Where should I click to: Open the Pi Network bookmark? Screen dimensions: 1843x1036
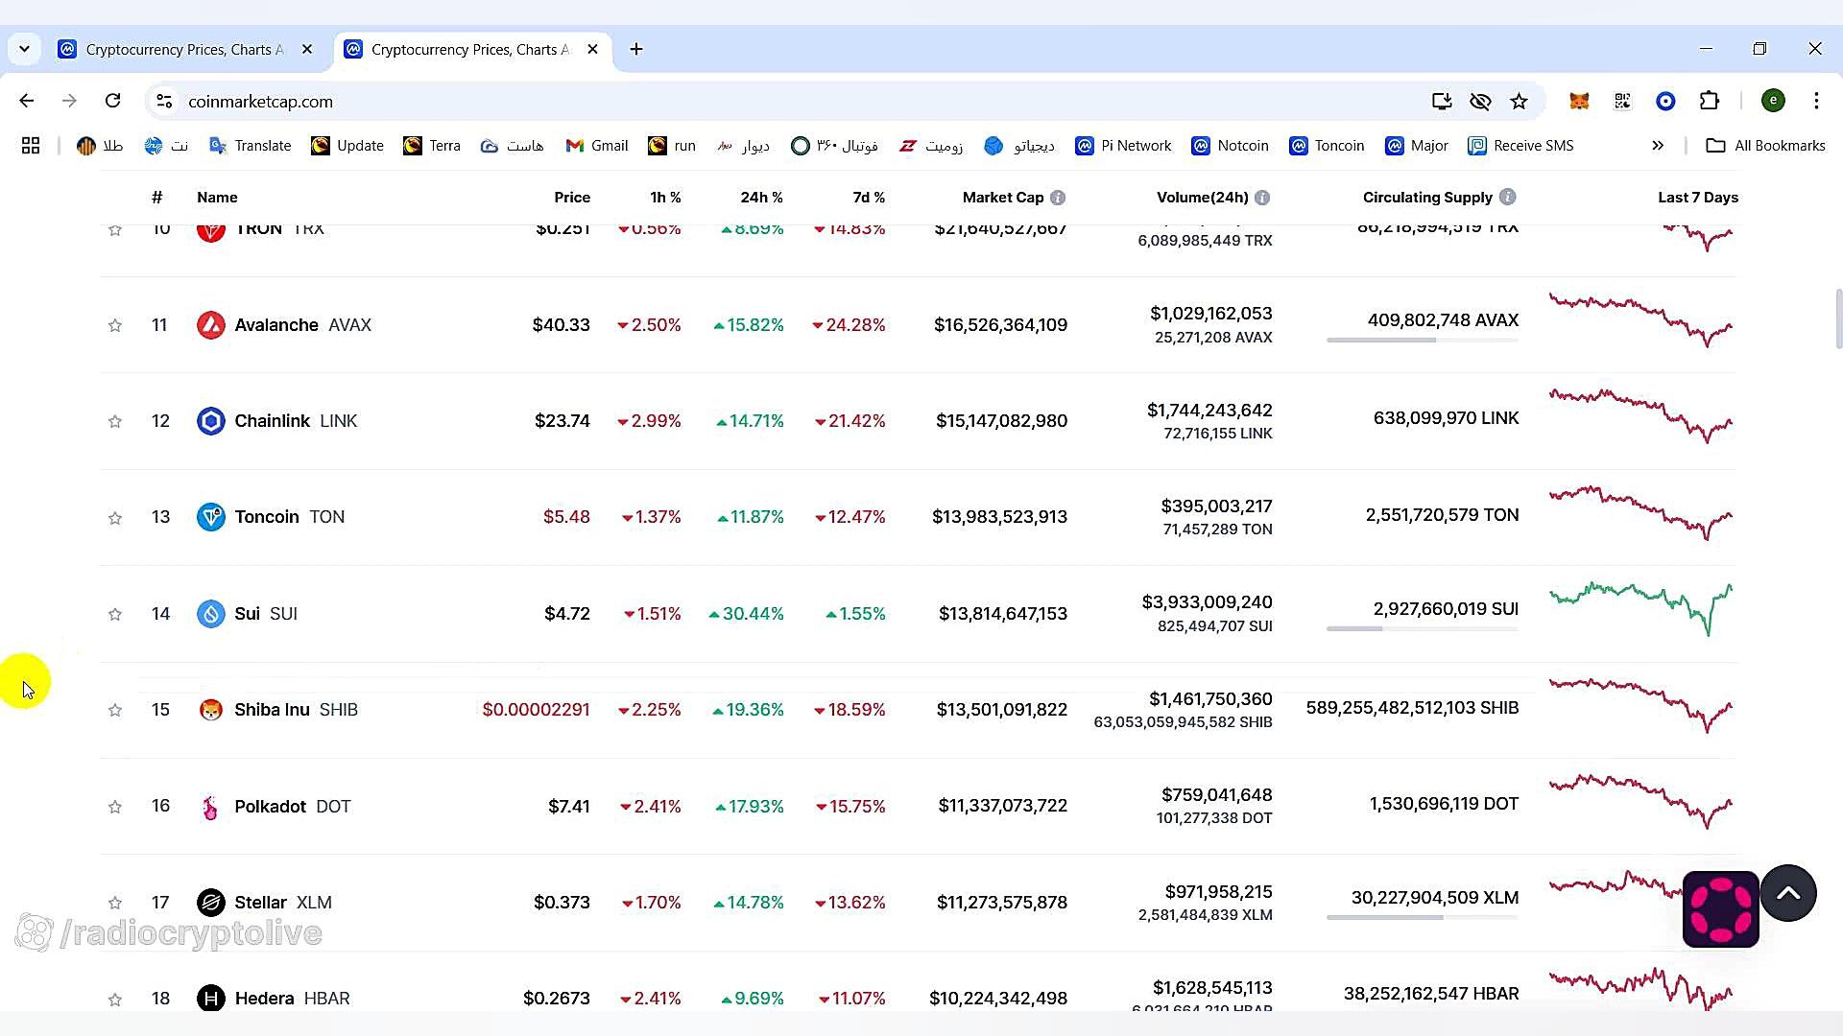pyautogui.click(x=1124, y=146)
